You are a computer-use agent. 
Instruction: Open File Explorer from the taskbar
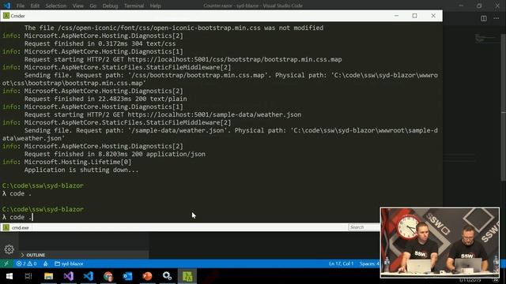point(48,276)
